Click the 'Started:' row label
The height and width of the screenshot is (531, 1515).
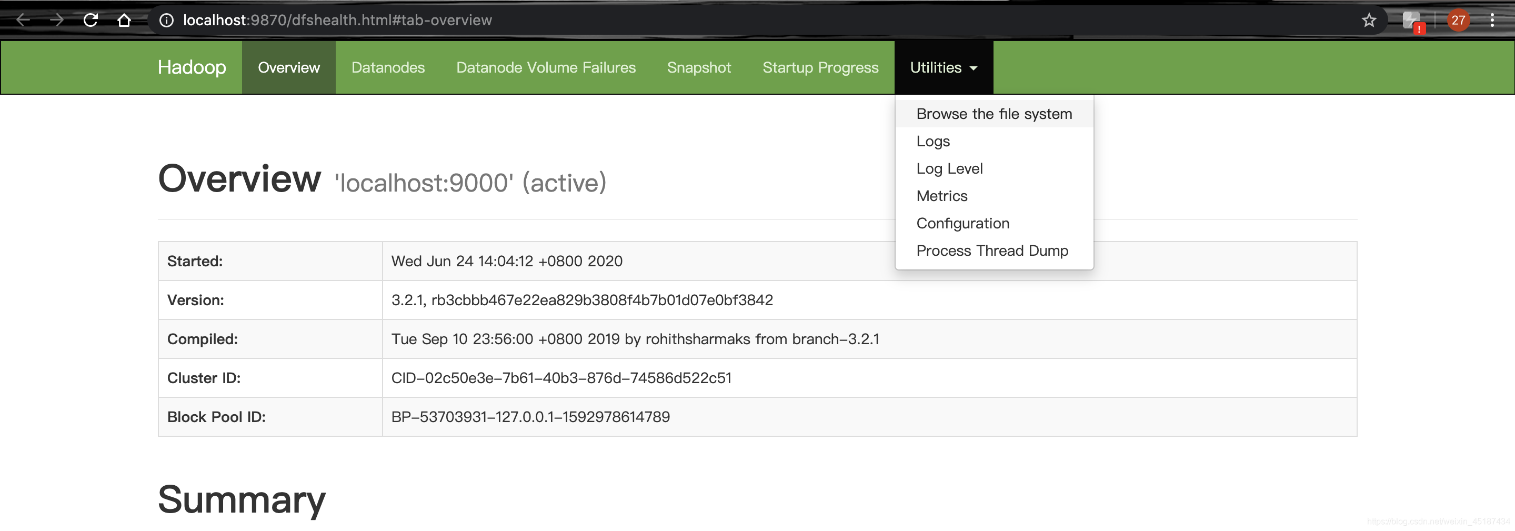click(x=195, y=261)
